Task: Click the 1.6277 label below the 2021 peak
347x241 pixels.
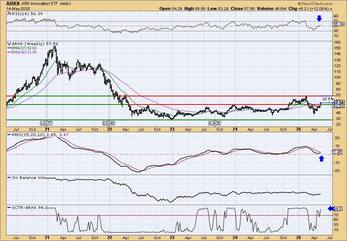Action: point(47,123)
